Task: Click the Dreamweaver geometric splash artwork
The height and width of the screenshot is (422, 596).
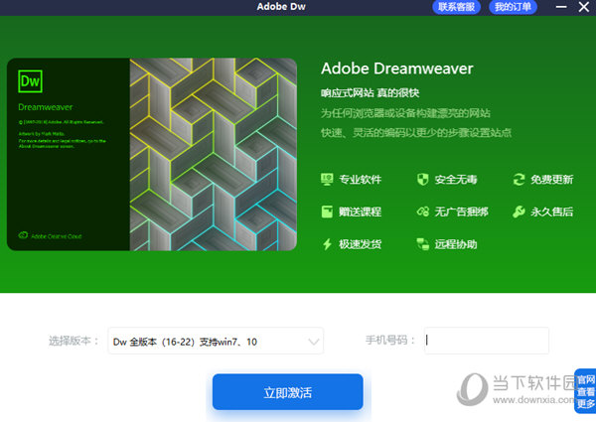Action: pyautogui.click(x=213, y=152)
